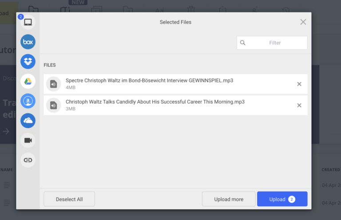Click the magnifier icon in Filter box
Image resolution: width=341 pixels, height=220 pixels.
pos(243,43)
